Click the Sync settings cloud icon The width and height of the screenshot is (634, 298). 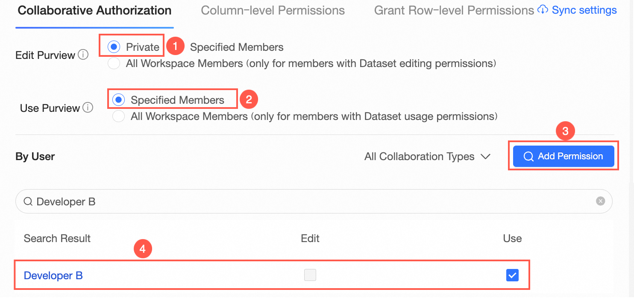[x=543, y=10]
